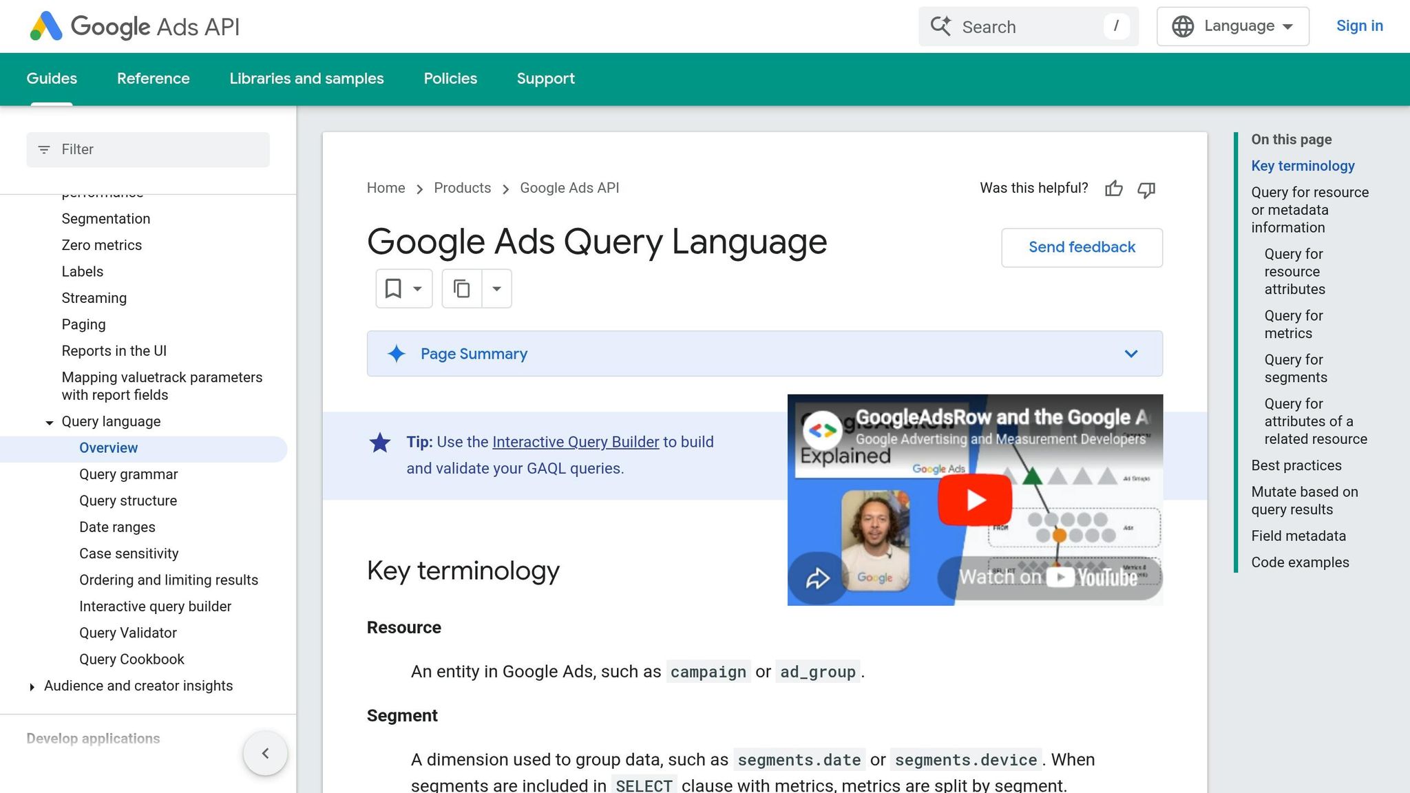Collapse the left navigation sidebar

[265, 753]
